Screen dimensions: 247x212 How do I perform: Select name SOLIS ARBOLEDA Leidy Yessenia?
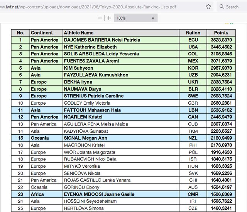[101, 54]
